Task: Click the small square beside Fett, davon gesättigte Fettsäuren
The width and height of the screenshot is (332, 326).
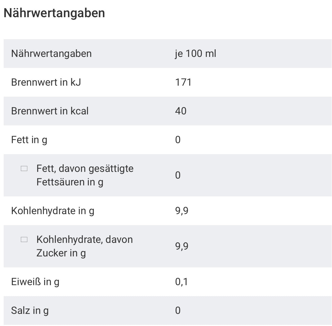Action: (24, 169)
